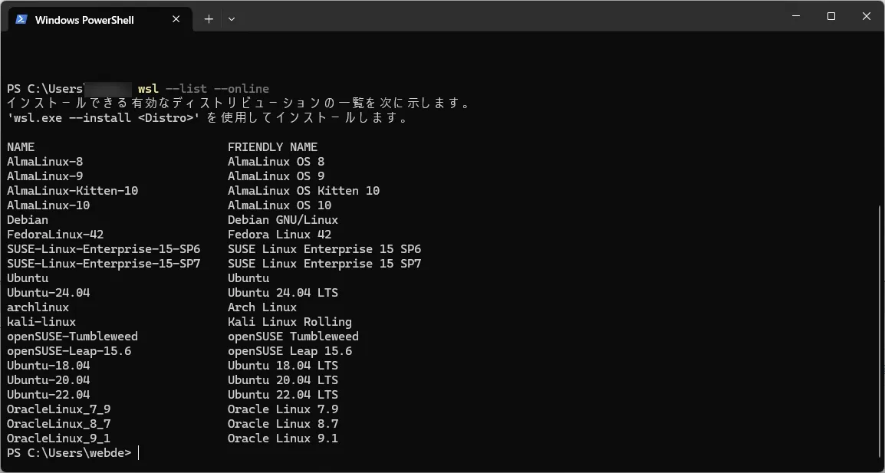Click the FRIENDLY NAME column header

(x=272, y=147)
